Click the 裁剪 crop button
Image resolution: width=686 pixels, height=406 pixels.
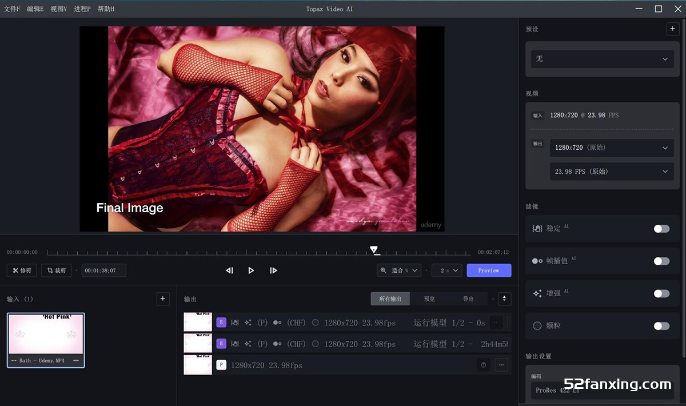56,270
